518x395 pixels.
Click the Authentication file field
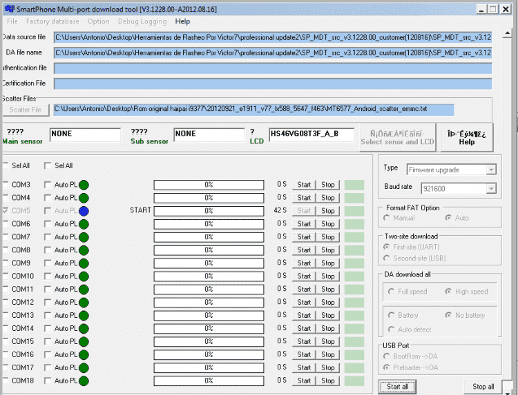tap(273, 68)
